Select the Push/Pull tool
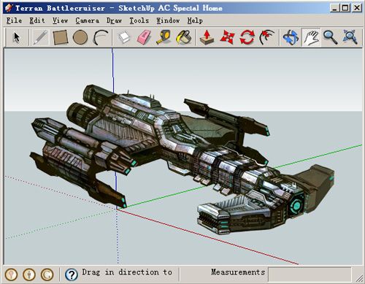 [207, 37]
